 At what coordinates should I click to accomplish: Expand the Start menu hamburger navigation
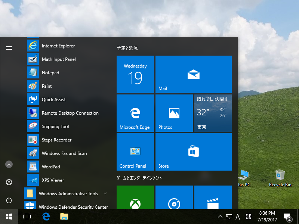[9, 48]
